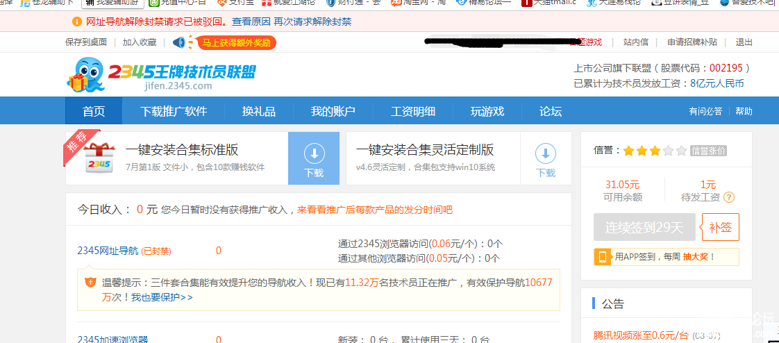Click the loudspeaker announcement icon
Image resolution: width=779 pixels, height=343 pixels.
pyautogui.click(x=179, y=42)
